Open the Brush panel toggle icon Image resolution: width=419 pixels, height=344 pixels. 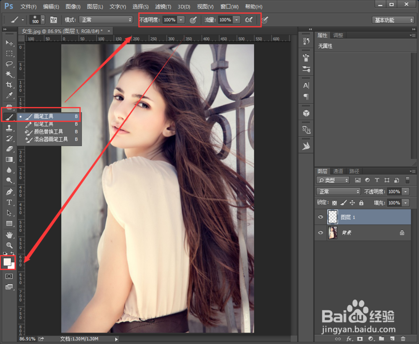(54, 20)
